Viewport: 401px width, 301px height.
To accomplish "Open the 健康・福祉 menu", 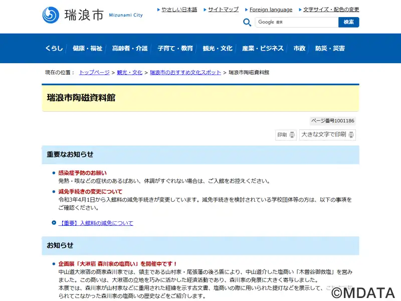I will click(x=87, y=48).
